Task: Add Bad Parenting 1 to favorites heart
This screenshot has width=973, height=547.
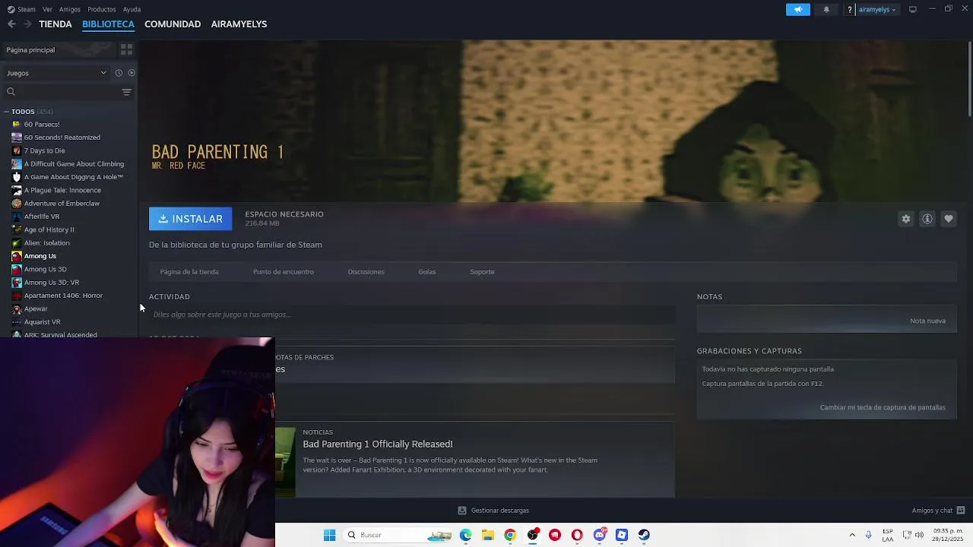Action: [948, 219]
